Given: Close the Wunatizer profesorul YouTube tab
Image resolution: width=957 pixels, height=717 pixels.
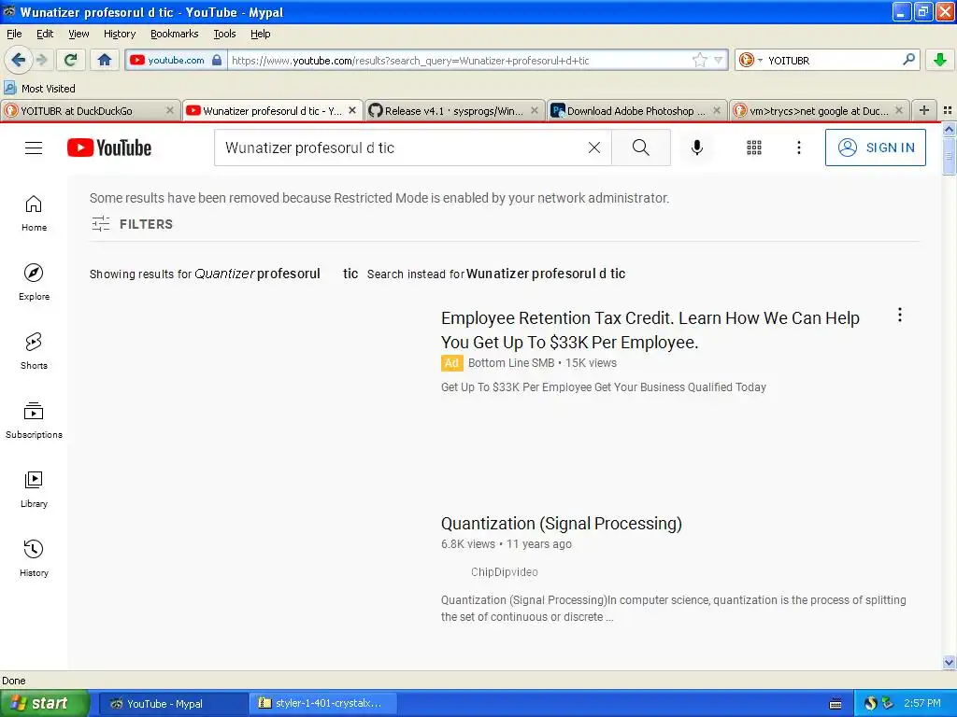Looking at the screenshot, I should (x=352, y=110).
